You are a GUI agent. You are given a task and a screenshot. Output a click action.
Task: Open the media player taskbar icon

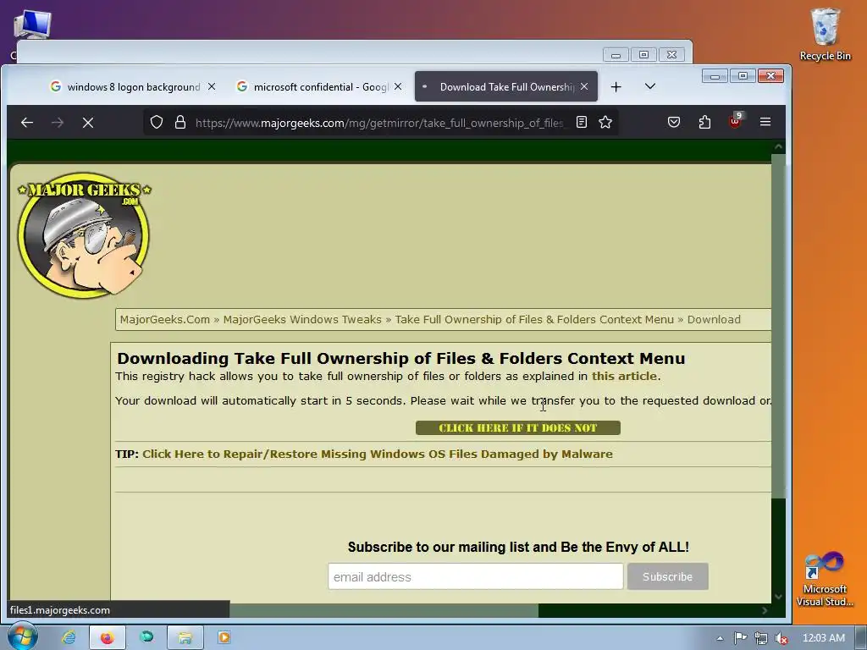coord(224,637)
